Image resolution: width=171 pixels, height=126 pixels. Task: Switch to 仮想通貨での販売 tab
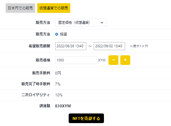pyautogui.click(x=54, y=8)
